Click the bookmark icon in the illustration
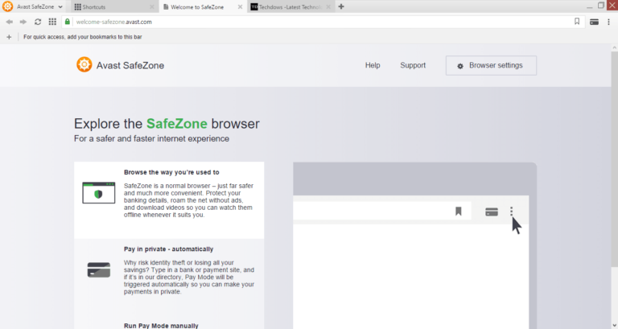This screenshot has height=329, width=618. 459,212
